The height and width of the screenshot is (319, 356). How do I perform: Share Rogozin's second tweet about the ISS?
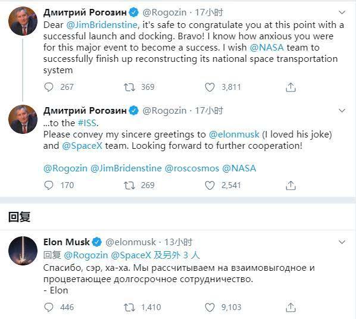(x=291, y=185)
